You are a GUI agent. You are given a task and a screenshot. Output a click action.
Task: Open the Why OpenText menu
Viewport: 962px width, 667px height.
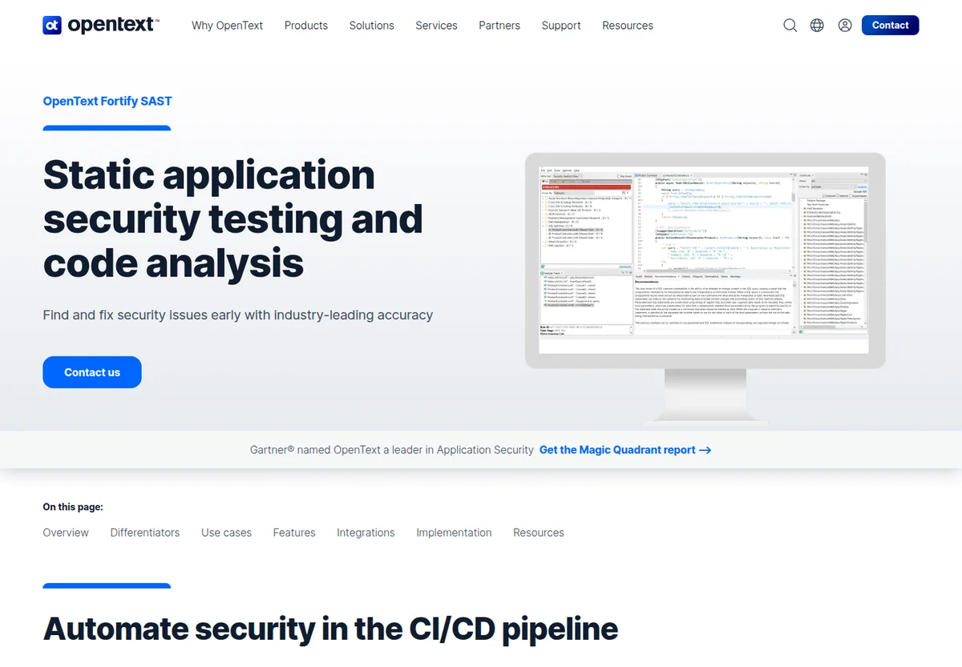coord(227,26)
